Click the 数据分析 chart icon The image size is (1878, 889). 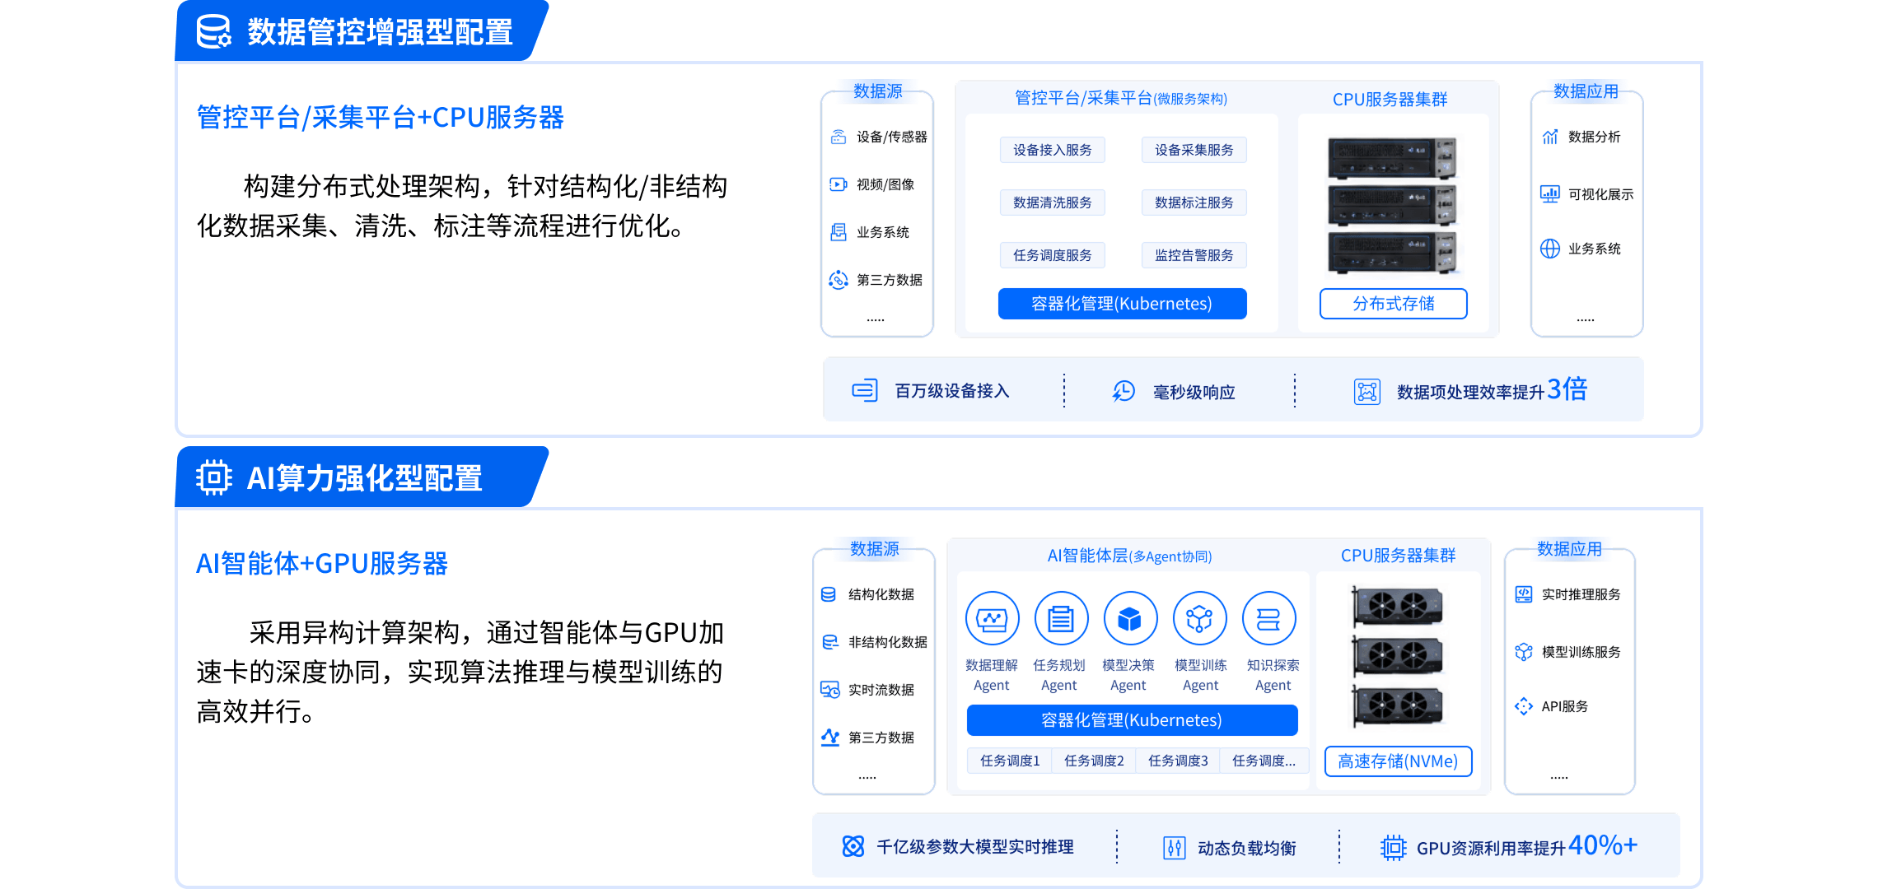click(1550, 137)
